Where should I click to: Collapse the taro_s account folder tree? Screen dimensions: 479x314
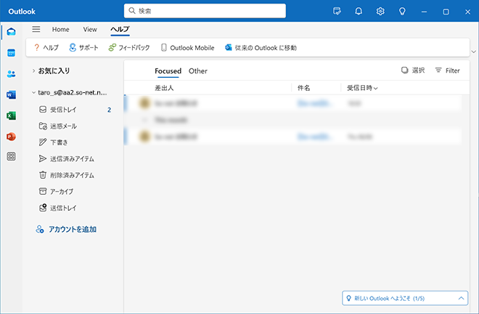click(34, 93)
